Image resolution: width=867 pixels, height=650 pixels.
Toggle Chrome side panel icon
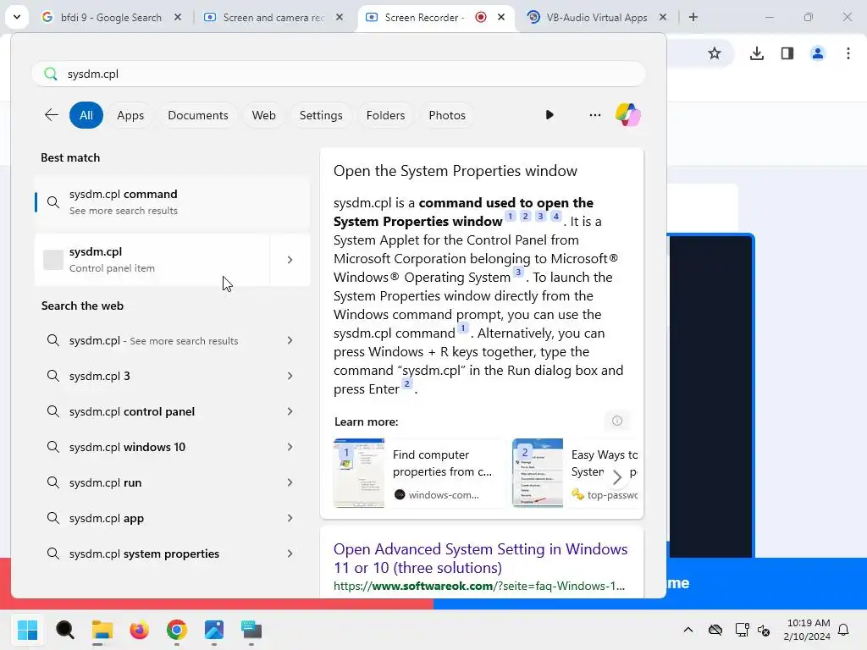click(x=787, y=53)
